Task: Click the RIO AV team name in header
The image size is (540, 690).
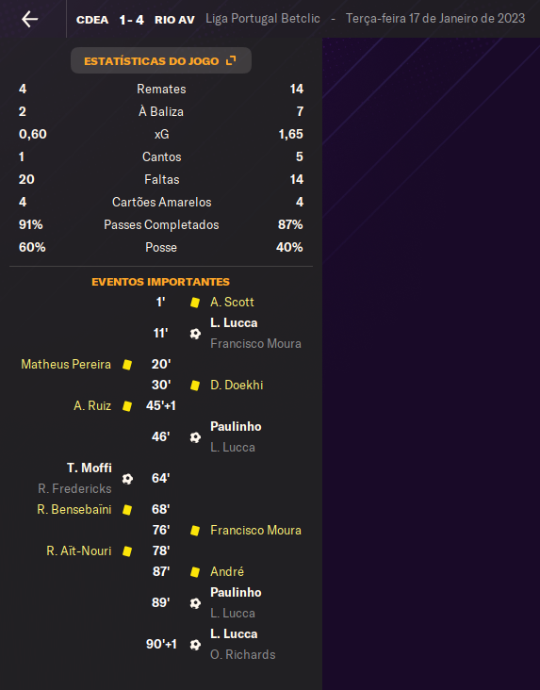Action: point(174,20)
